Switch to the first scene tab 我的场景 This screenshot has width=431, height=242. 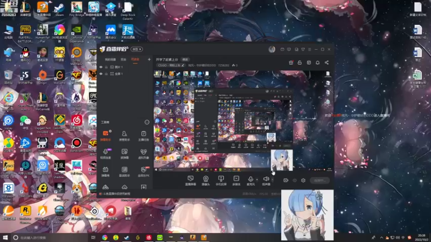pos(110,60)
